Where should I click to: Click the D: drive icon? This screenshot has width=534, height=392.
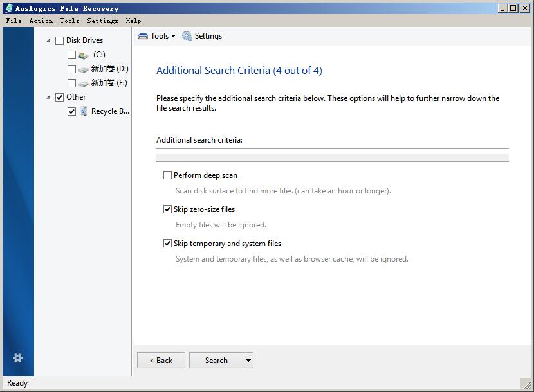coord(84,70)
